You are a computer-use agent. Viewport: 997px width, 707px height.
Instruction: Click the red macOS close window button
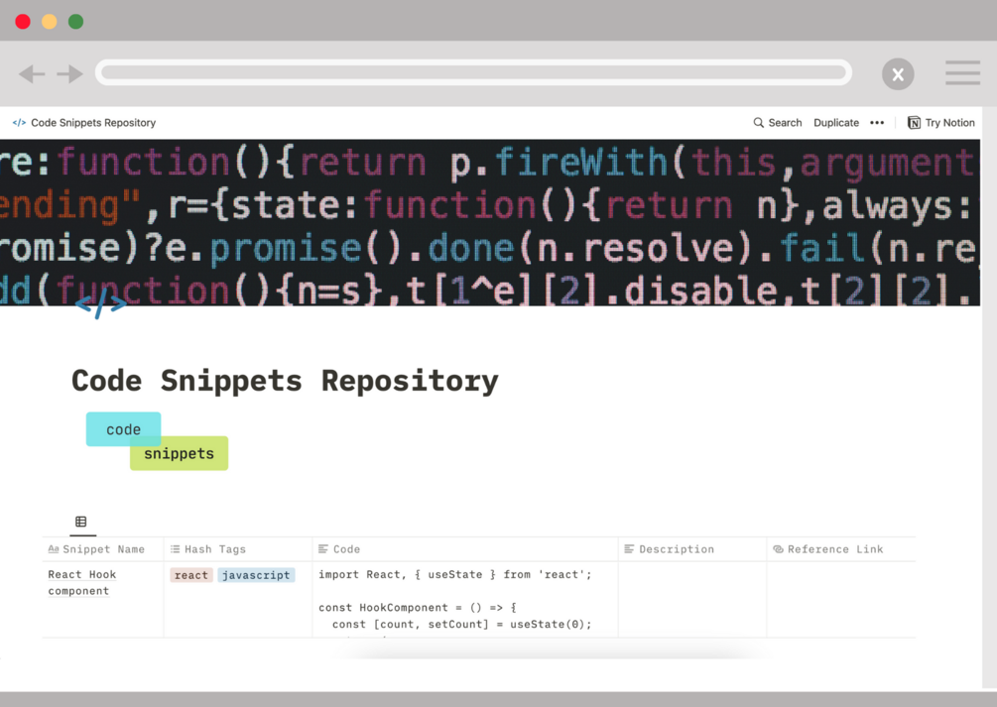click(x=23, y=22)
